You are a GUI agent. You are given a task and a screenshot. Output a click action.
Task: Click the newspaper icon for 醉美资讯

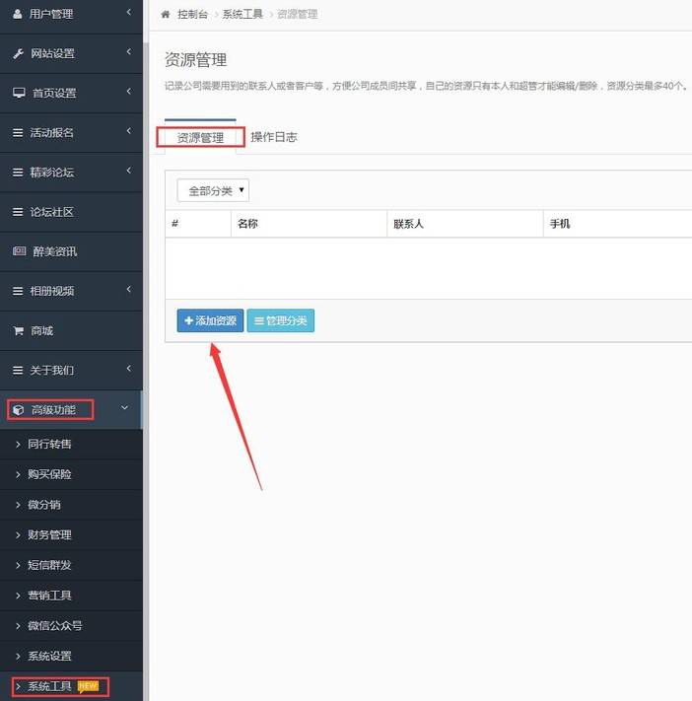pyautogui.click(x=18, y=251)
